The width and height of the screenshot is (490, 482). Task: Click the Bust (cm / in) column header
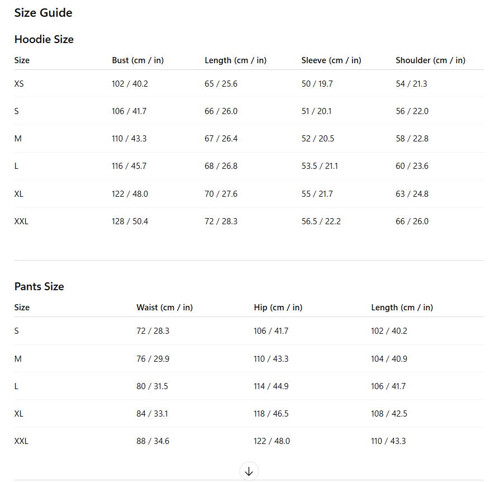pos(137,60)
